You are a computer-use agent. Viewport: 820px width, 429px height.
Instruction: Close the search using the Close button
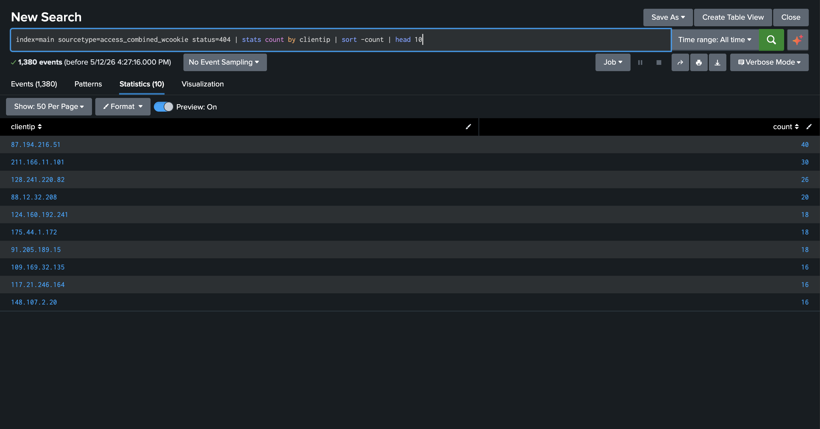(x=791, y=17)
